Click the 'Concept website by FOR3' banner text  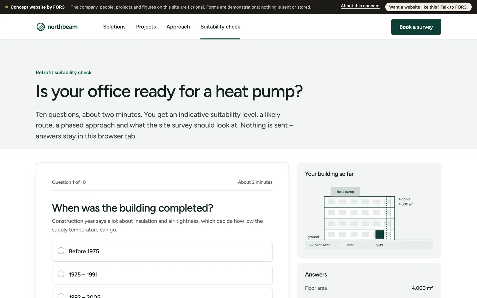pyautogui.click(x=38, y=7)
